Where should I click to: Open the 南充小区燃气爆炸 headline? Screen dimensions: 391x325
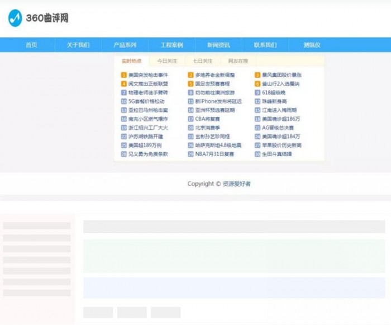coord(148,119)
